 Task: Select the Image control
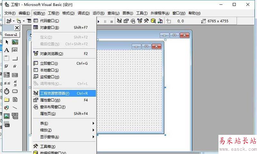tap(6, 116)
